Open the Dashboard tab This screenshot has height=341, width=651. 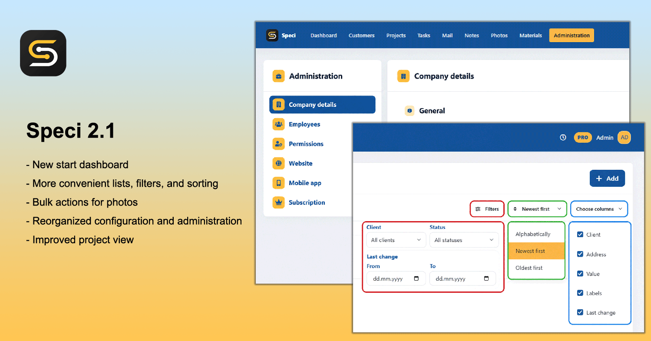(324, 36)
